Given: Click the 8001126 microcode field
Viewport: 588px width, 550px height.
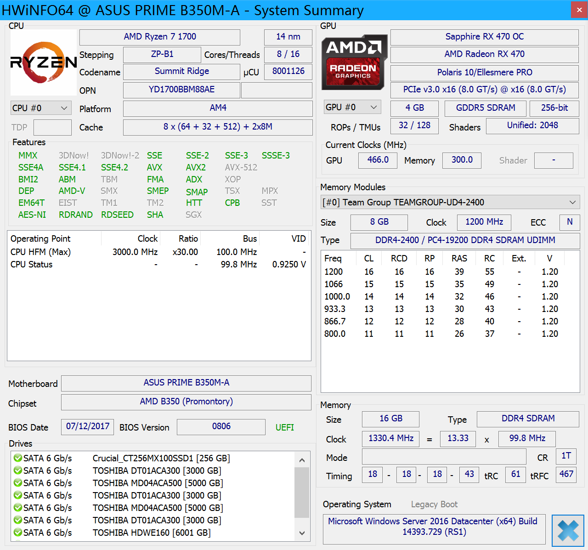Looking at the screenshot, I should tap(288, 71).
